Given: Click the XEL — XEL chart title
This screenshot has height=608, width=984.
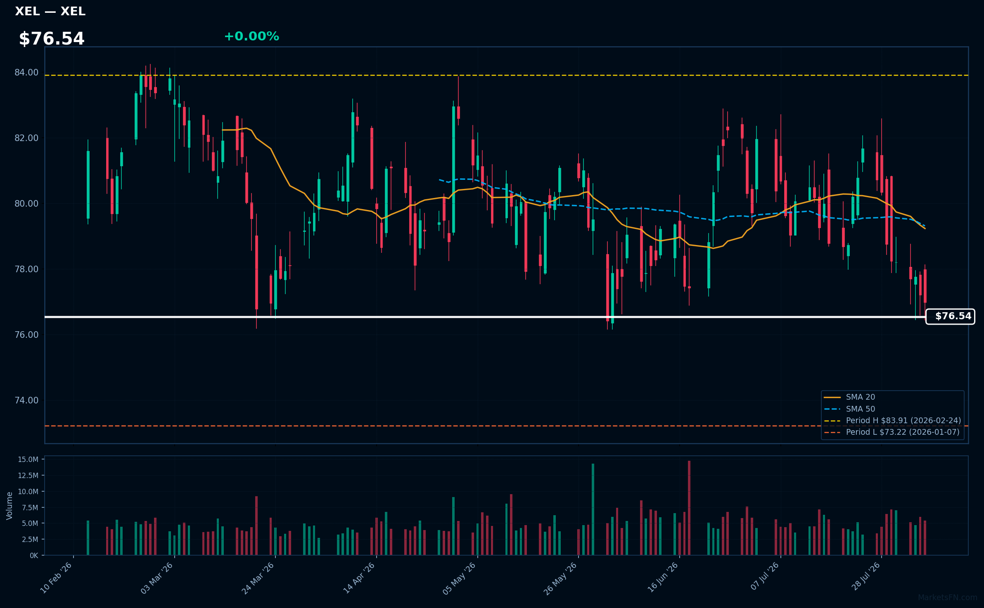Looking at the screenshot, I should point(50,11).
